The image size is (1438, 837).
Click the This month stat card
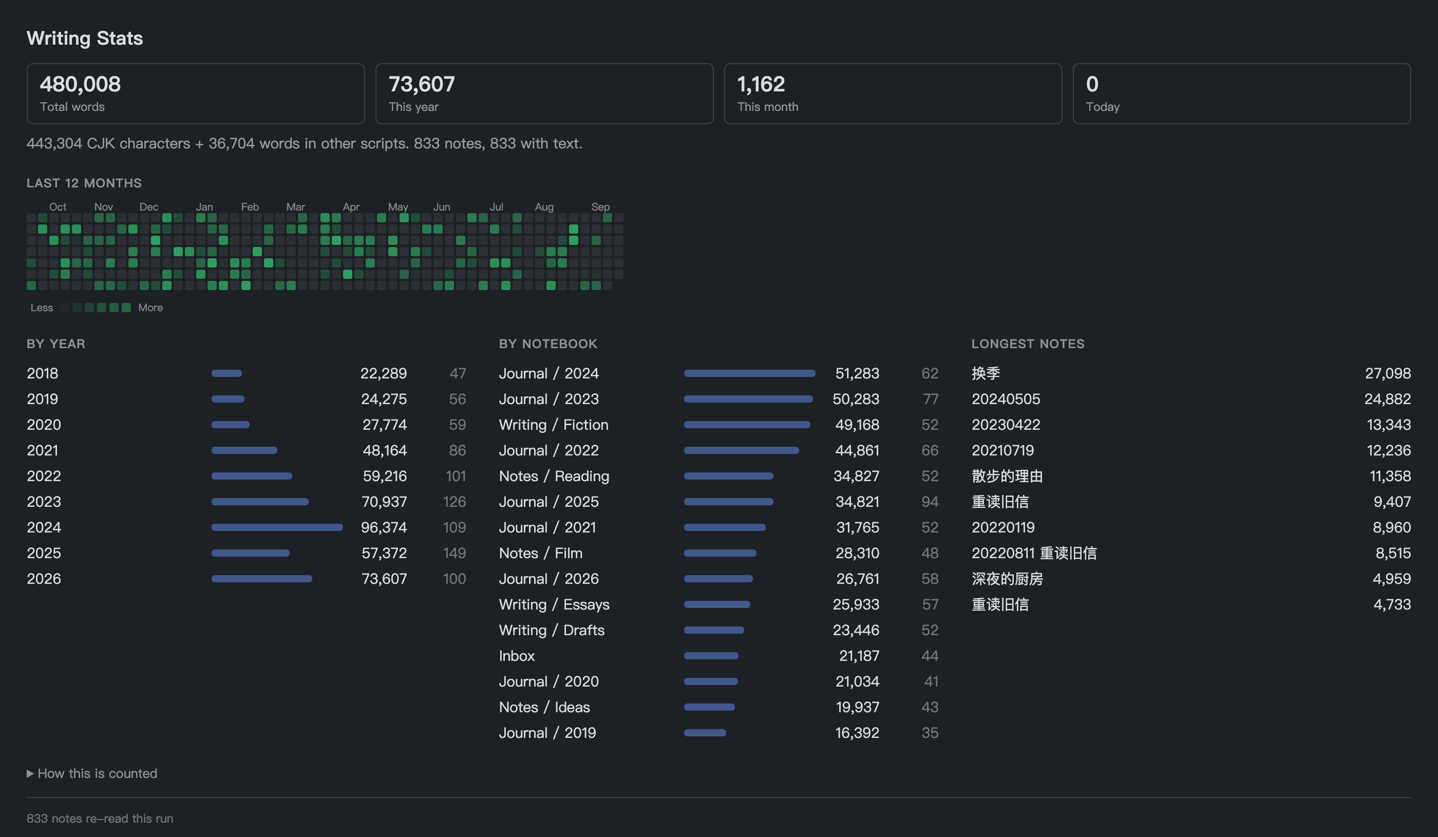click(x=893, y=93)
